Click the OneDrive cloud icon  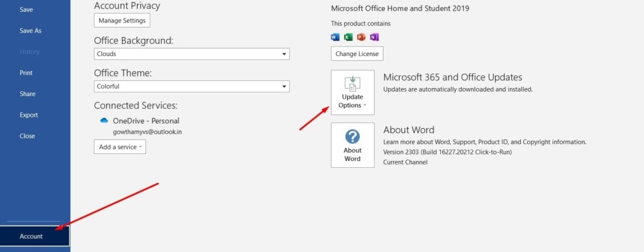[104, 121]
